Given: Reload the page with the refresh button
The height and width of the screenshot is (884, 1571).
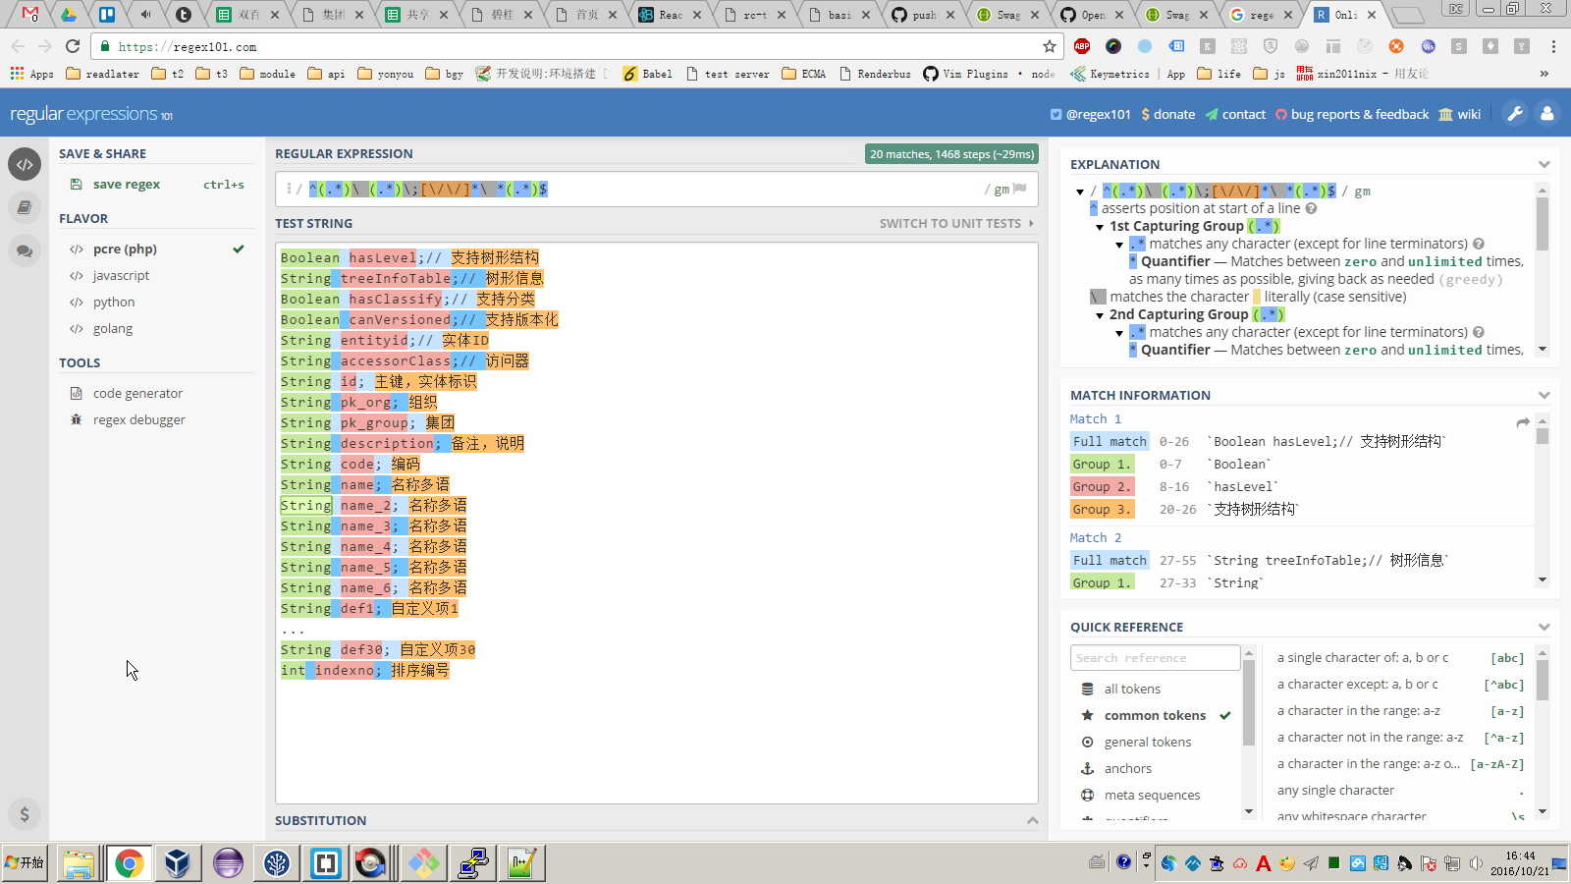Looking at the screenshot, I should (73, 46).
